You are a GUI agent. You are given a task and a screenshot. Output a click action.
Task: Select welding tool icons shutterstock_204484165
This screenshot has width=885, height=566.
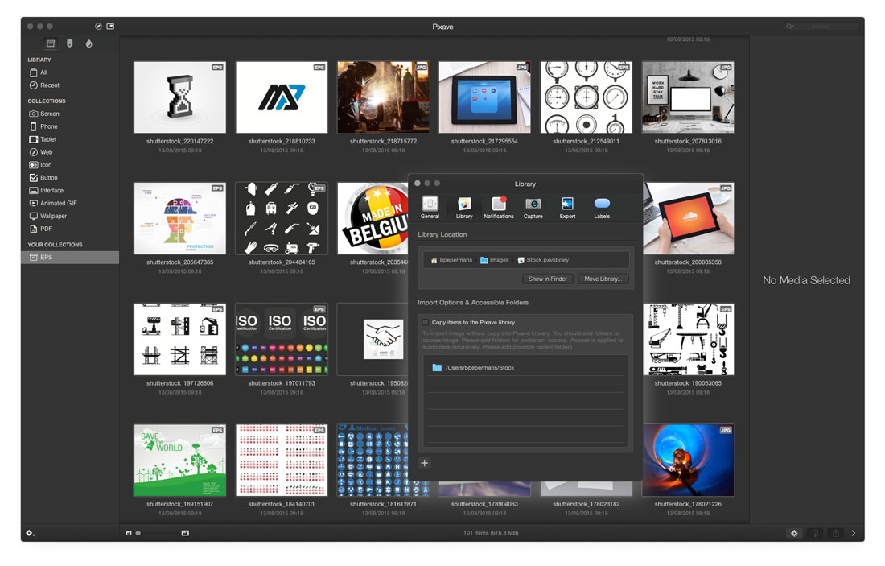pyautogui.click(x=282, y=218)
